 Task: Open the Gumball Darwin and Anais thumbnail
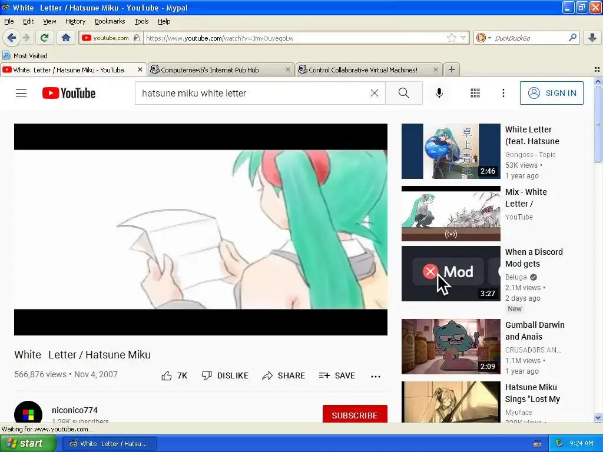(x=450, y=346)
